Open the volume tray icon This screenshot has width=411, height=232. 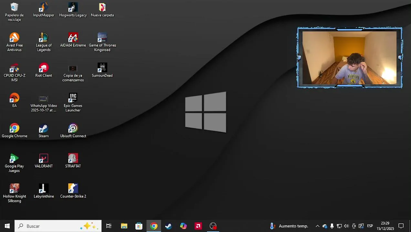pos(346,226)
